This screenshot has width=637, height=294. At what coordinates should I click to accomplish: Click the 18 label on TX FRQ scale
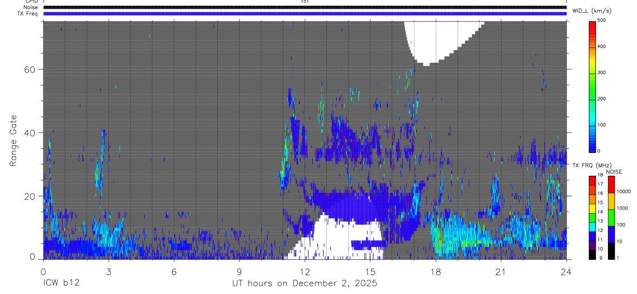coord(600,175)
